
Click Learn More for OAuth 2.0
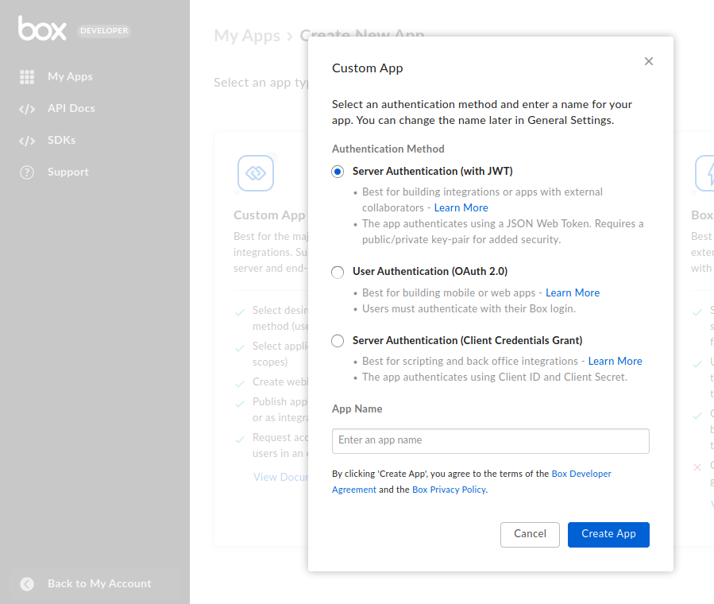coord(573,292)
